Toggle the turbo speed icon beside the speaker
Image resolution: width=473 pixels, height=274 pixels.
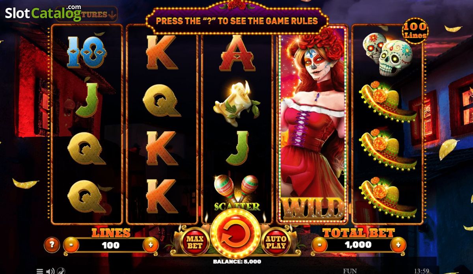[x=61, y=271]
